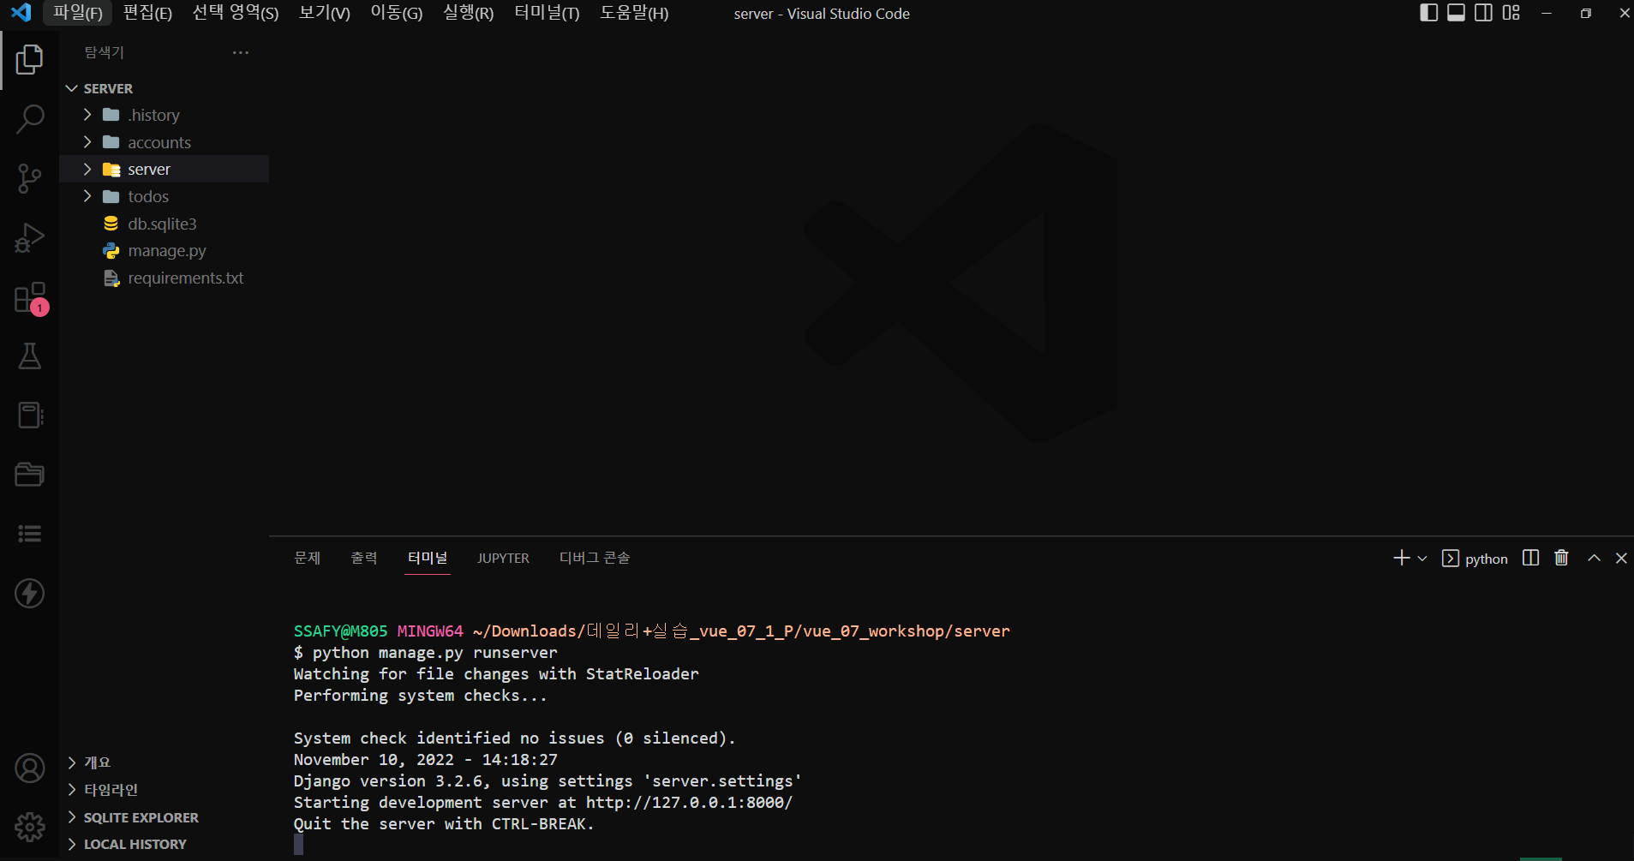The image size is (1634, 861).
Task: Open the Explorer view in activity bar
Action: tap(29, 59)
